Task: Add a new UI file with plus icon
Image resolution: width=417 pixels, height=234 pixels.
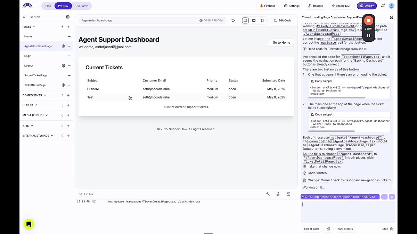Action: (68, 105)
